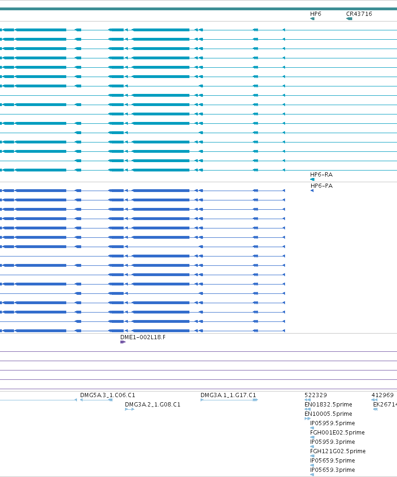Open the EN01832.5prime EST label
This screenshot has width=397, height=477.
point(328,405)
